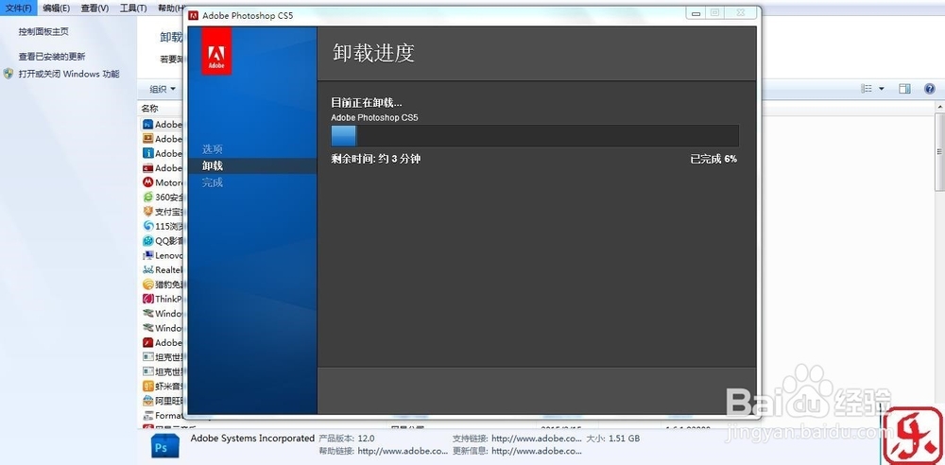Select the Realtek program icon

click(147, 269)
